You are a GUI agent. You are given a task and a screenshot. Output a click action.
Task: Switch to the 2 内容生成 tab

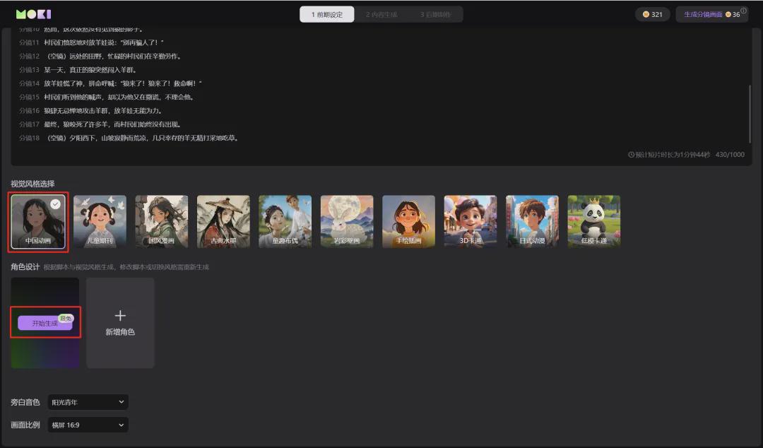[381, 13]
